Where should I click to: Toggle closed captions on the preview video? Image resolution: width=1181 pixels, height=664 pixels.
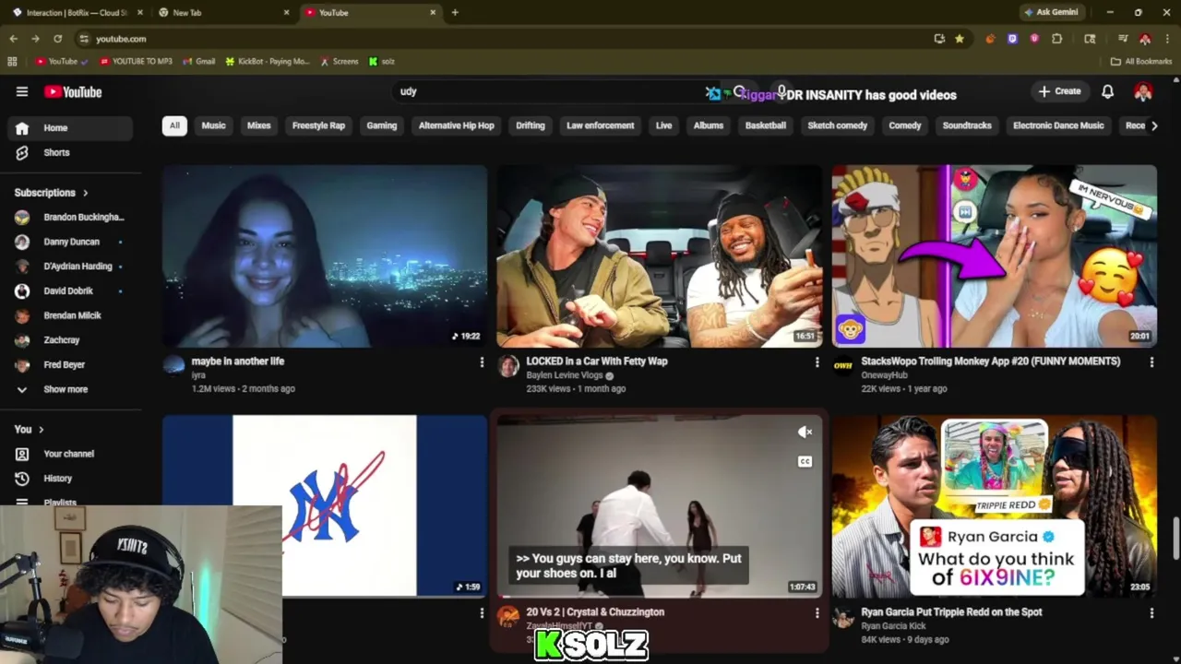(x=805, y=461)
